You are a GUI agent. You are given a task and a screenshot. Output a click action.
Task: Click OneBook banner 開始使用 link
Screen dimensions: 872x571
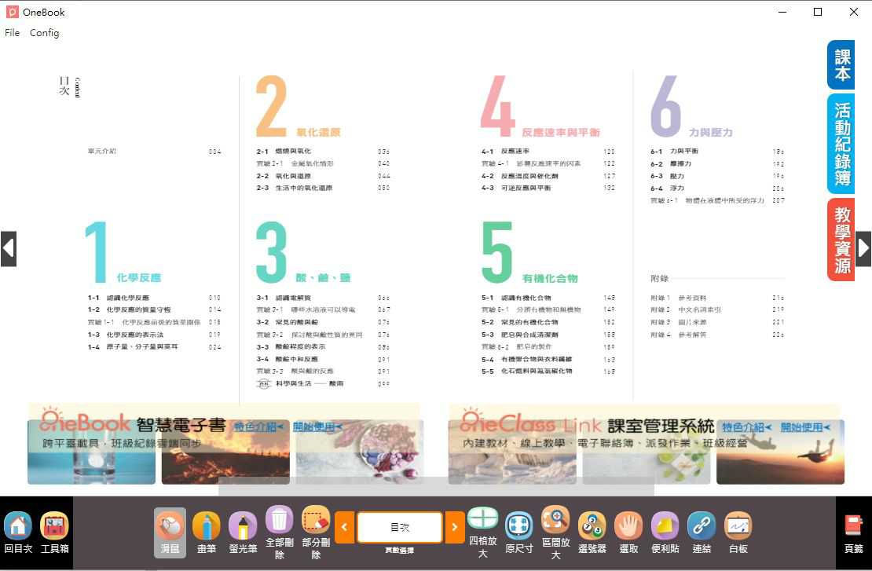point(318,427)
